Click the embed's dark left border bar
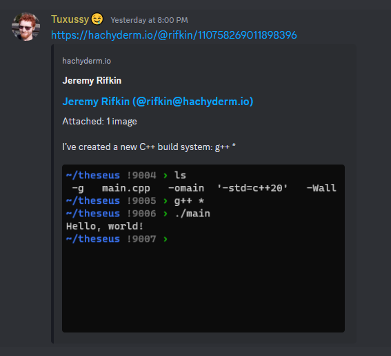The image size is (391, 356). 52,194
